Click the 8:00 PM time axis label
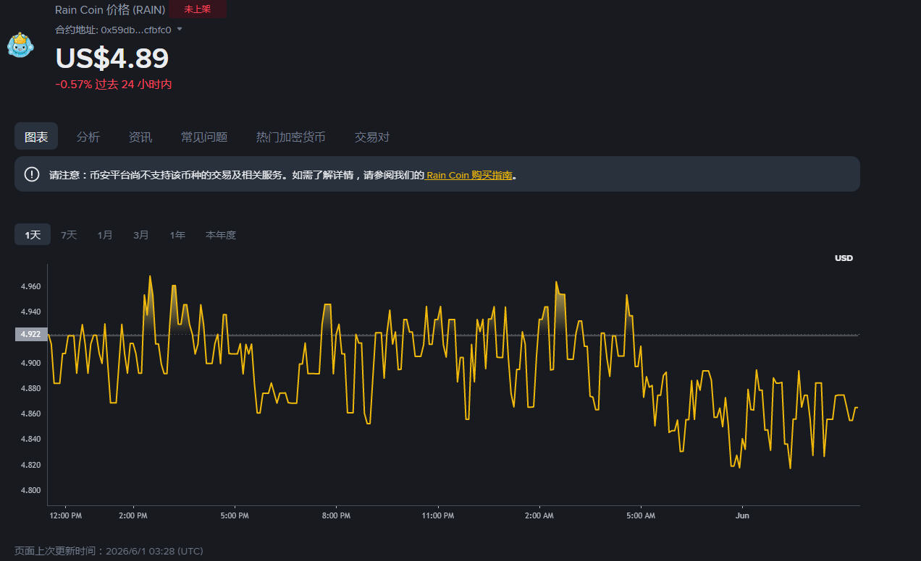The width and height of the screenshot is (921, 561). click(335, 515)
